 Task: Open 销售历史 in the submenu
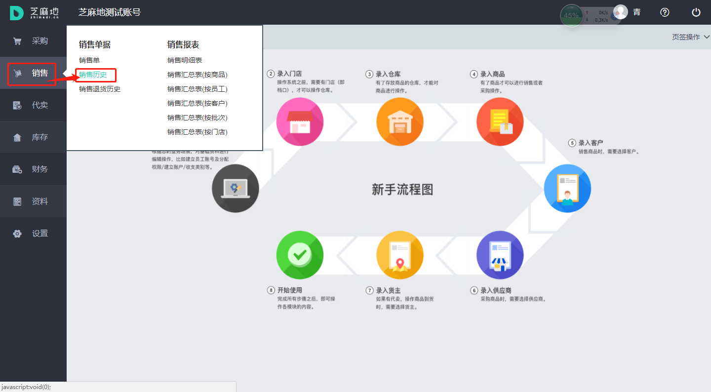93,75
